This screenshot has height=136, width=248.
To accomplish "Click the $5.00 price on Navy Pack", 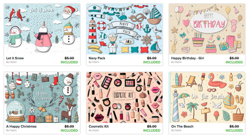I will point(152,58).
